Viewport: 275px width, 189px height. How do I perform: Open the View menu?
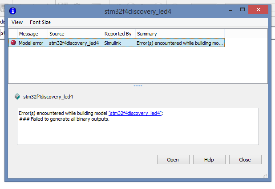coord(17,22)
